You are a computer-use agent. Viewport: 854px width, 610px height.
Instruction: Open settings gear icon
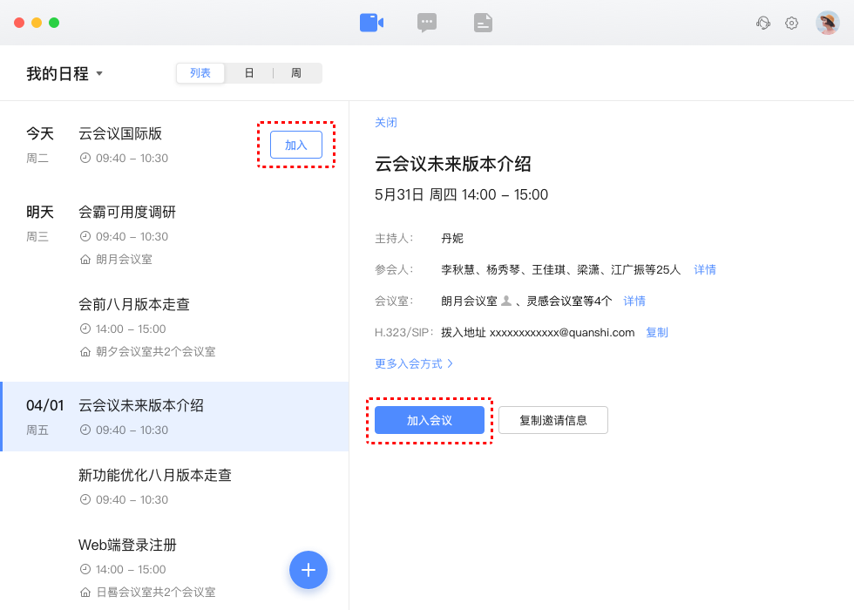click(x=791, y=24)
